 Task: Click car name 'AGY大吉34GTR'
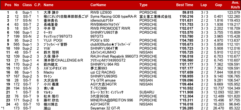tap(104, 84)
